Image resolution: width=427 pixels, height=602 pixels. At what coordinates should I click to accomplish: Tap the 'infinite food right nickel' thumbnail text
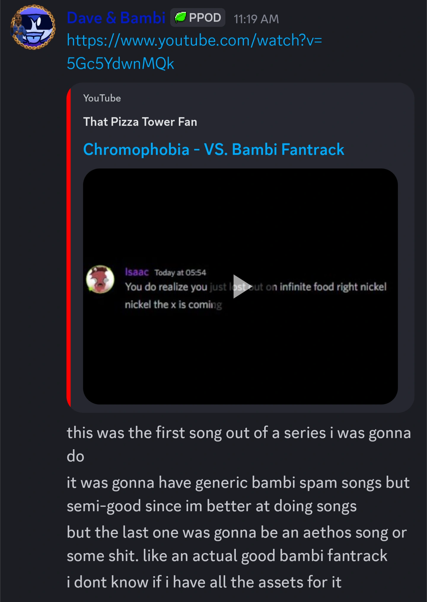pyautogui.click(x=333, y=287)
